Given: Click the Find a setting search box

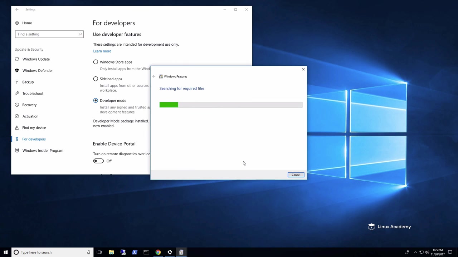Looking at the screenshot, I should click(x=47, y=34).
